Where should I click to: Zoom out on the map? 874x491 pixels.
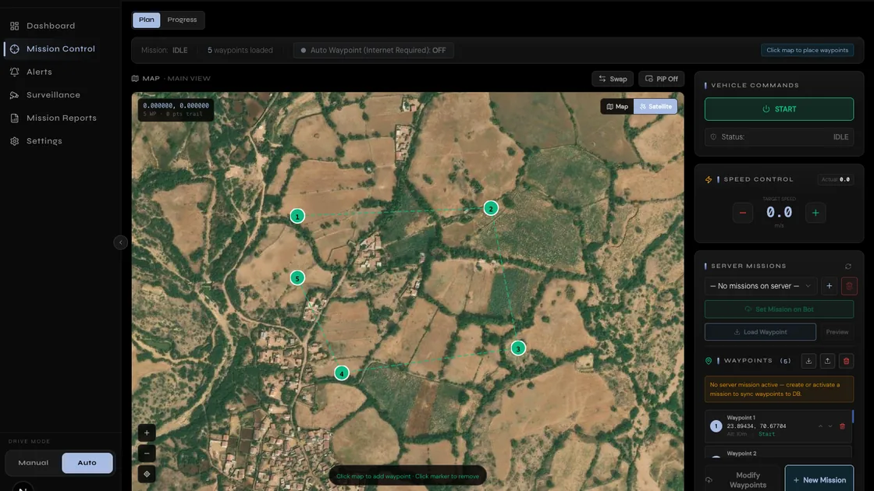[147, 453]
